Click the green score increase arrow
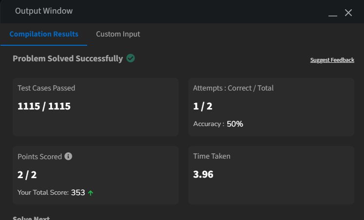Viewport: 364px width, 220px height. 91,193
